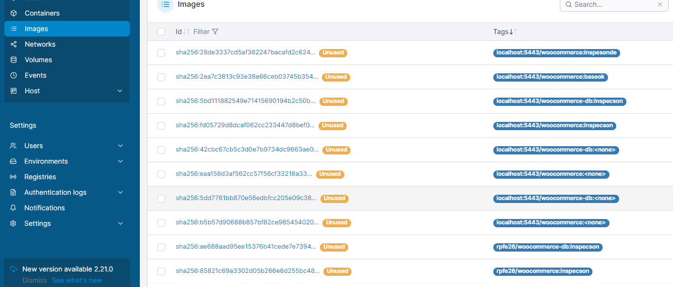This screenshot has height=287, width=673.
Task: Click the Events clock icon in sidebar
Action: click(x=14, y=75)
